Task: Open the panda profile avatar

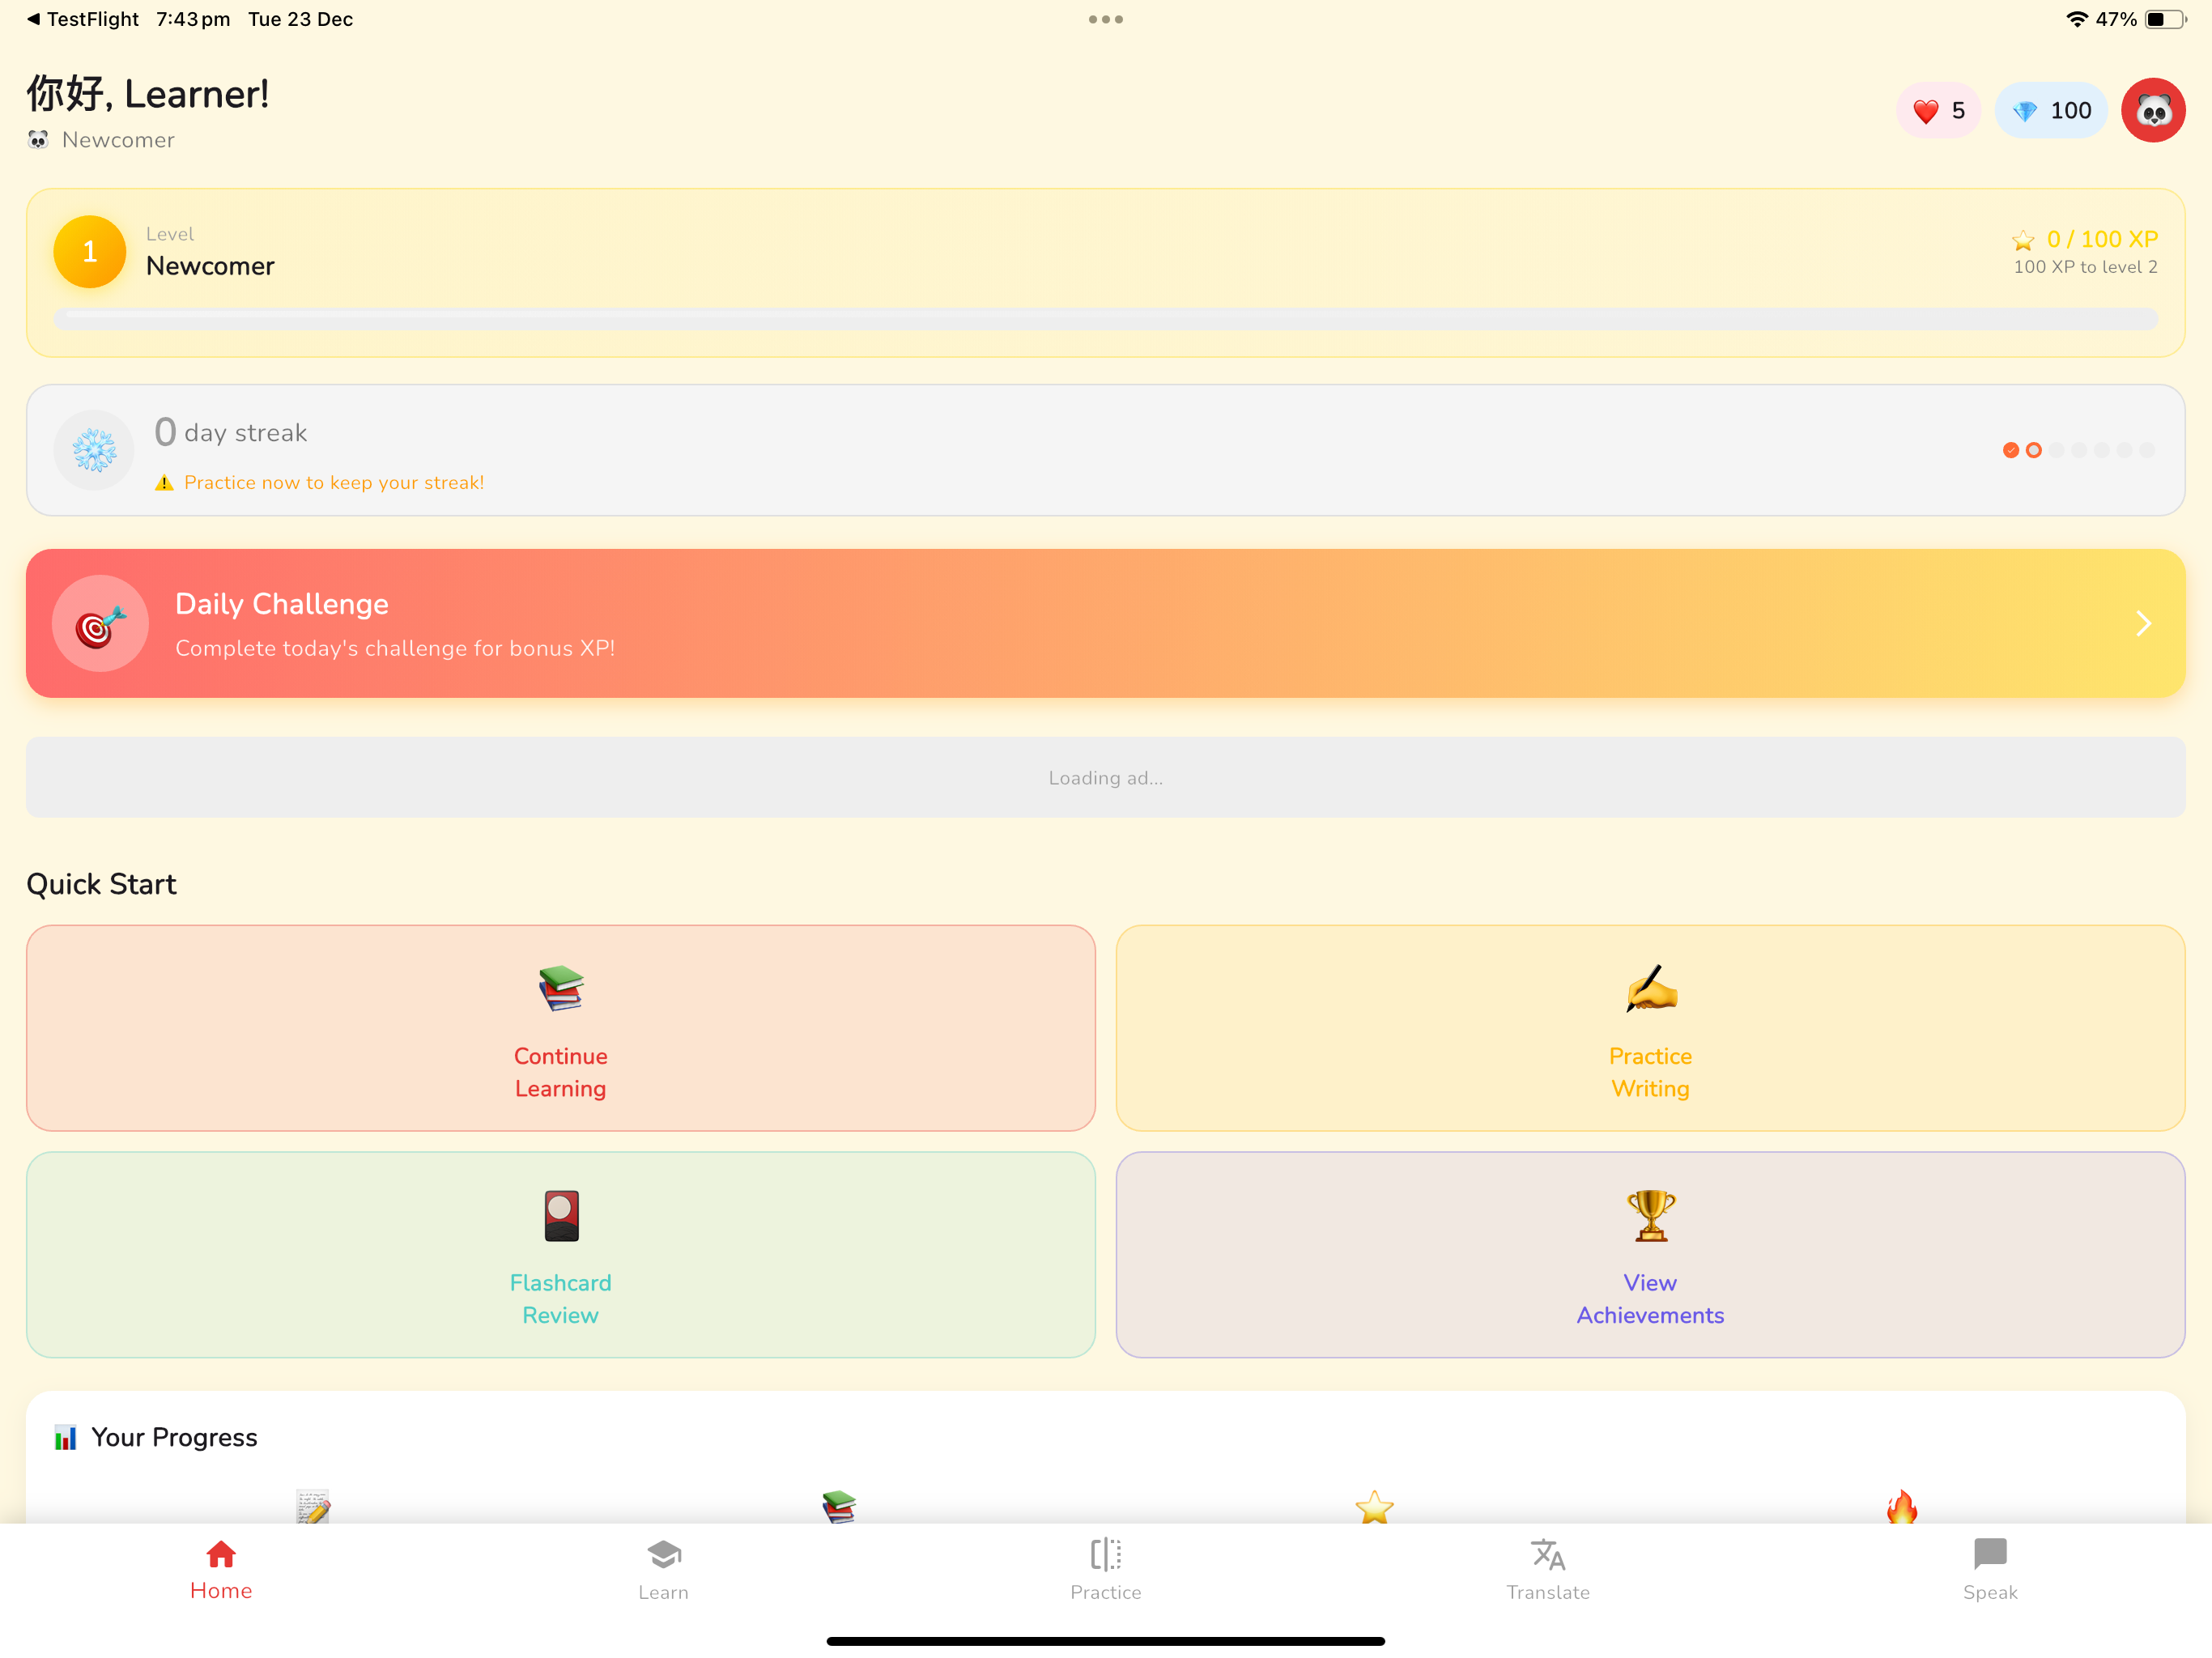Action: tap(2152, 110)
